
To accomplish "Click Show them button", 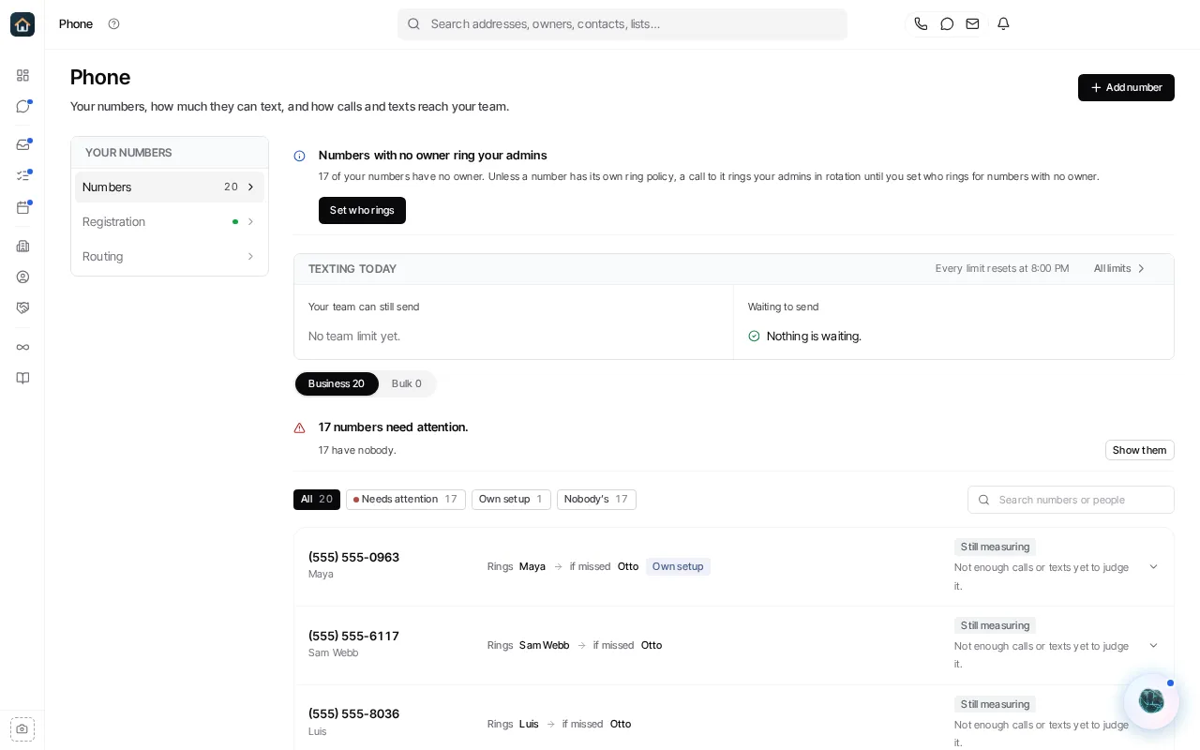I will coord(1139,450).
